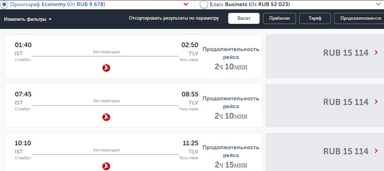
Task: Sort results by Вылет
Action: [244, 18]
